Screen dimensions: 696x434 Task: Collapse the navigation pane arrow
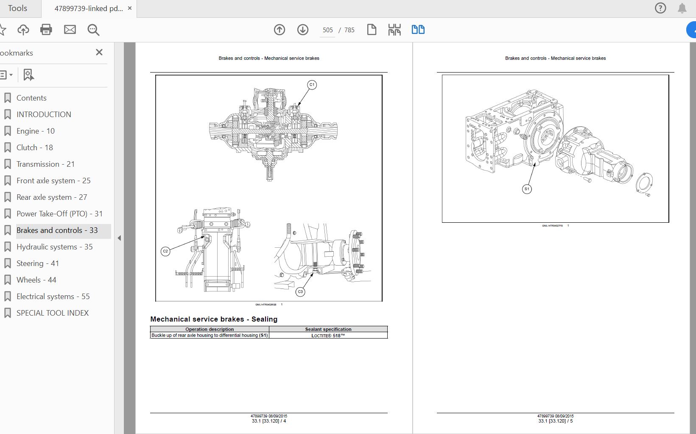(119, 238)
